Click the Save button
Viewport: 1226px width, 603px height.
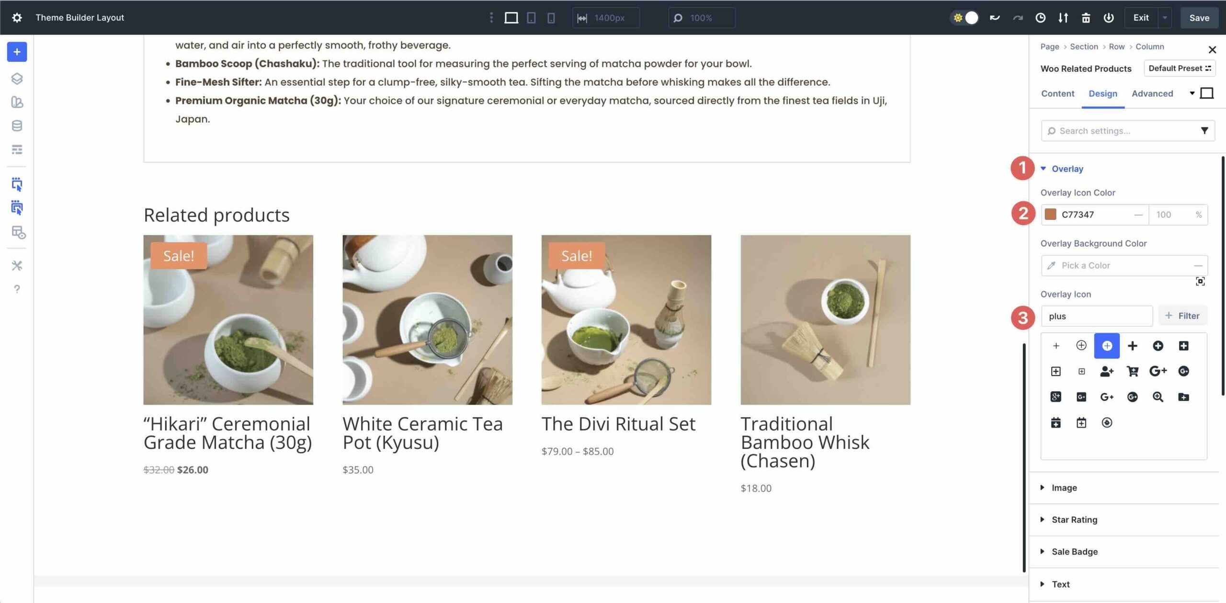[1199, 18]
